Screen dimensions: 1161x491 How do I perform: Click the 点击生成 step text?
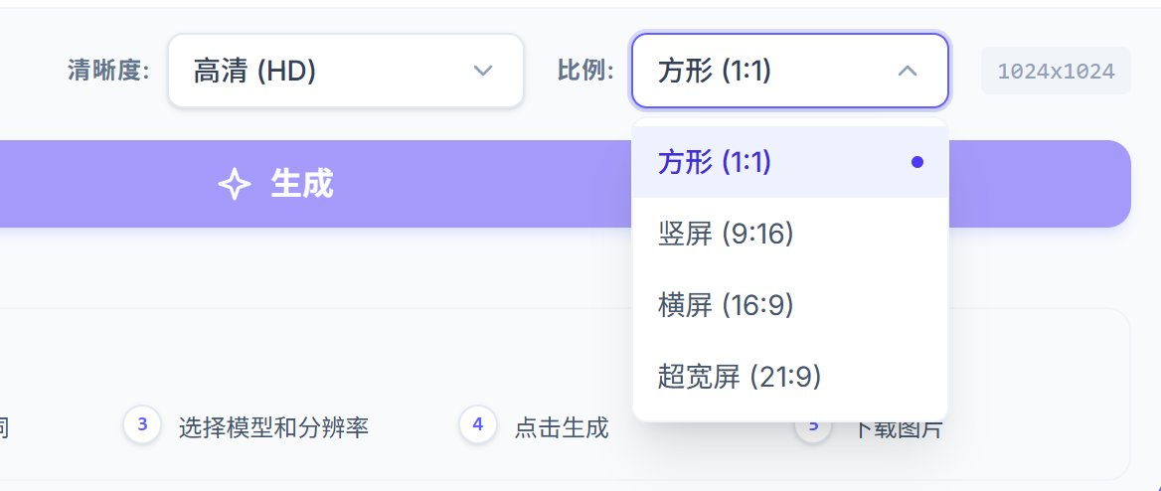pos(562,427)
